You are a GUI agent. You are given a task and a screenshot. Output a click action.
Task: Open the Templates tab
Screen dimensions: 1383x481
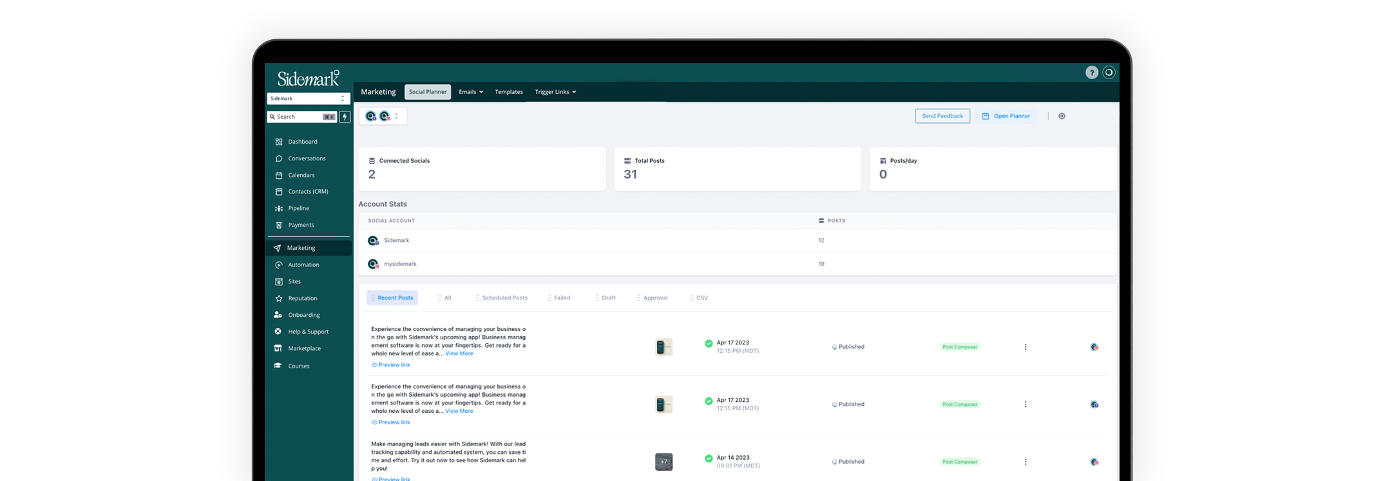point(509,92)
